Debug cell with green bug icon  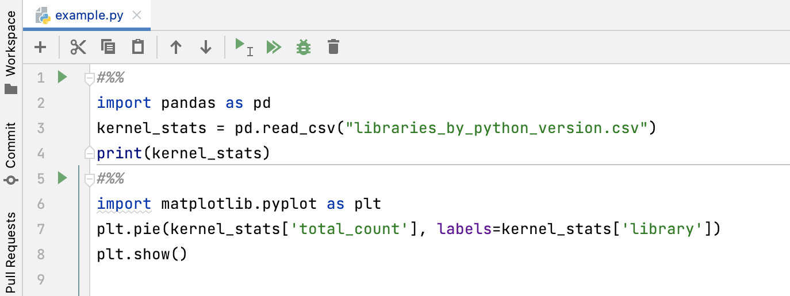(304, 47)
